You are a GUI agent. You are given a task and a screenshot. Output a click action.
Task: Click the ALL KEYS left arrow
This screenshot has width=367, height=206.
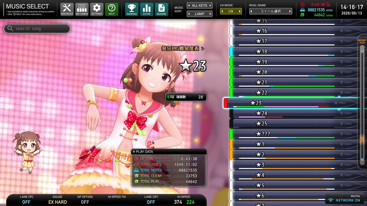189,5
